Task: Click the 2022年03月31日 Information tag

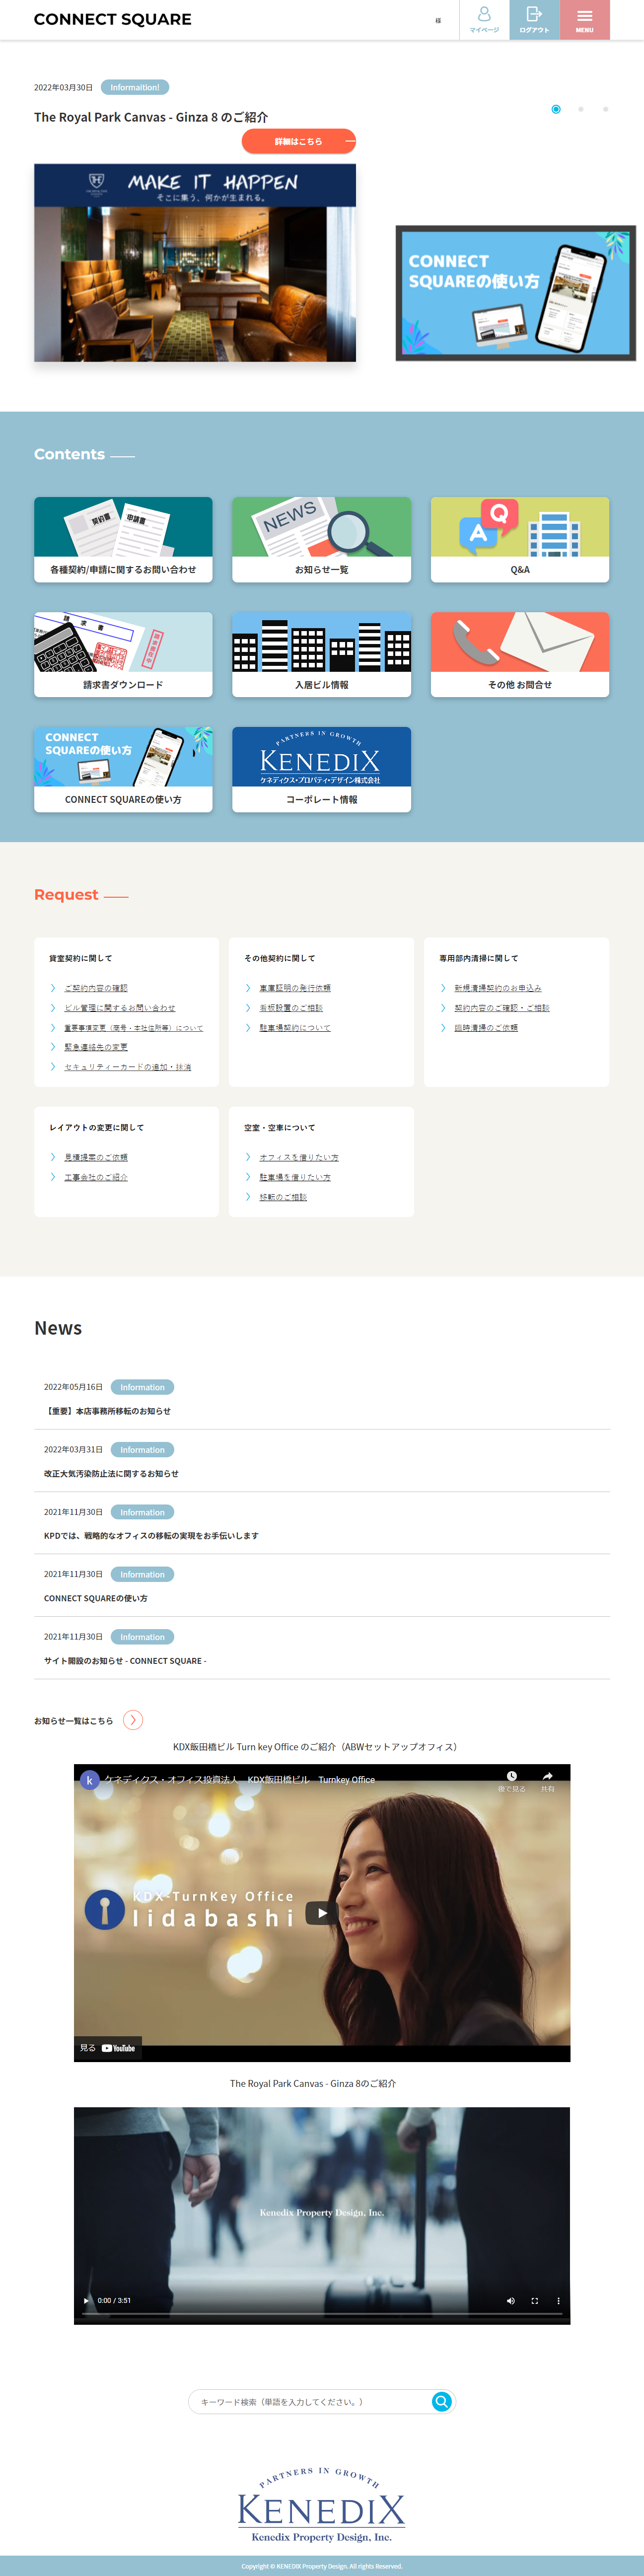Action: 142,1449
